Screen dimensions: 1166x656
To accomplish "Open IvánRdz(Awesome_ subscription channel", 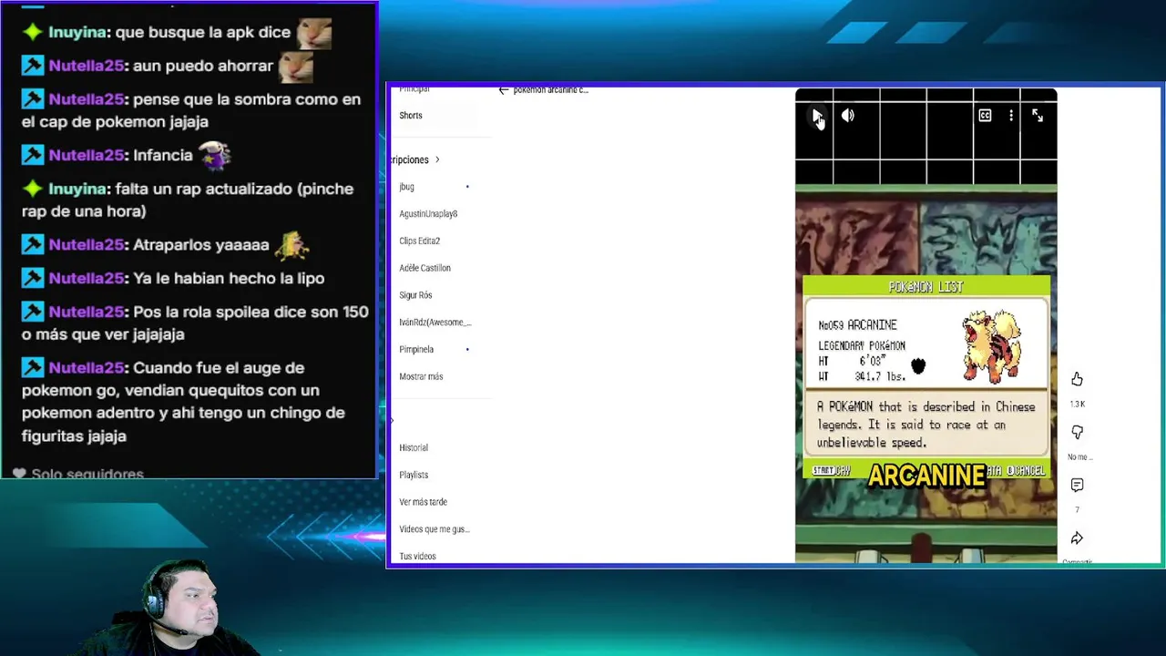I will click(x=435, y=323).
